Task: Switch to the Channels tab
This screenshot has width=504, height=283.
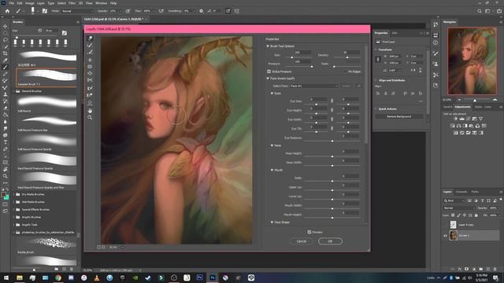Action: (461, 192)
